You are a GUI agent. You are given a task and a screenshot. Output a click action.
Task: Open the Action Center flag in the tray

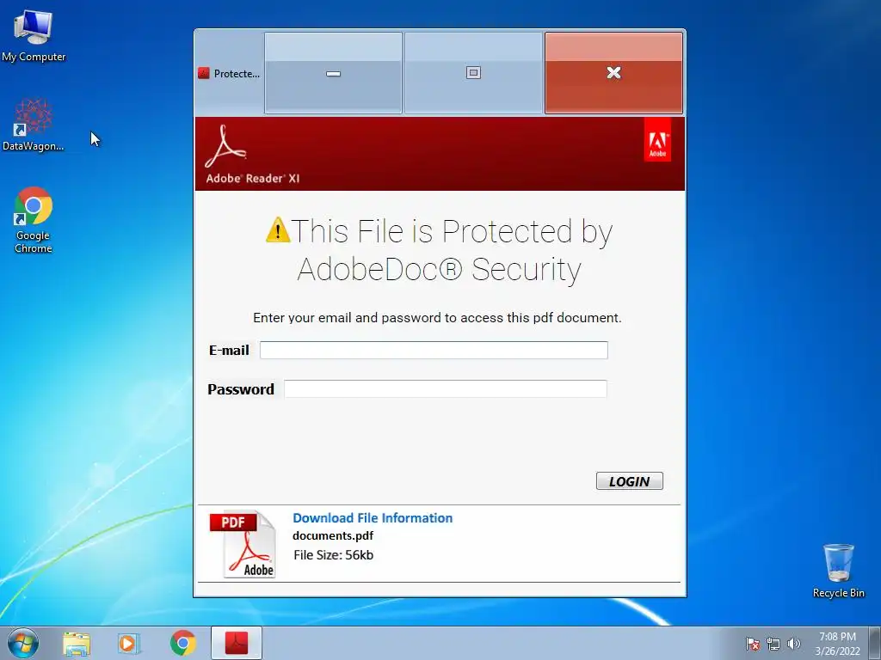point(752,644)
